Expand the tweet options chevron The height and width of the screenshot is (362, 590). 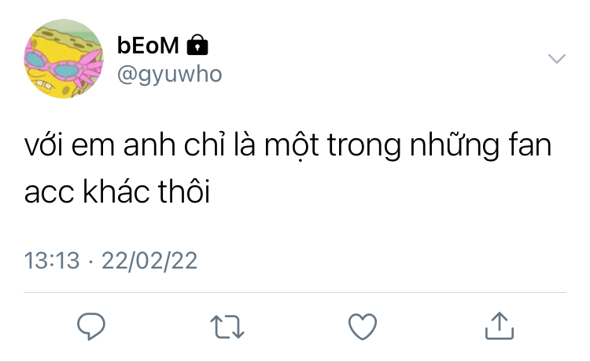point(557,59)
